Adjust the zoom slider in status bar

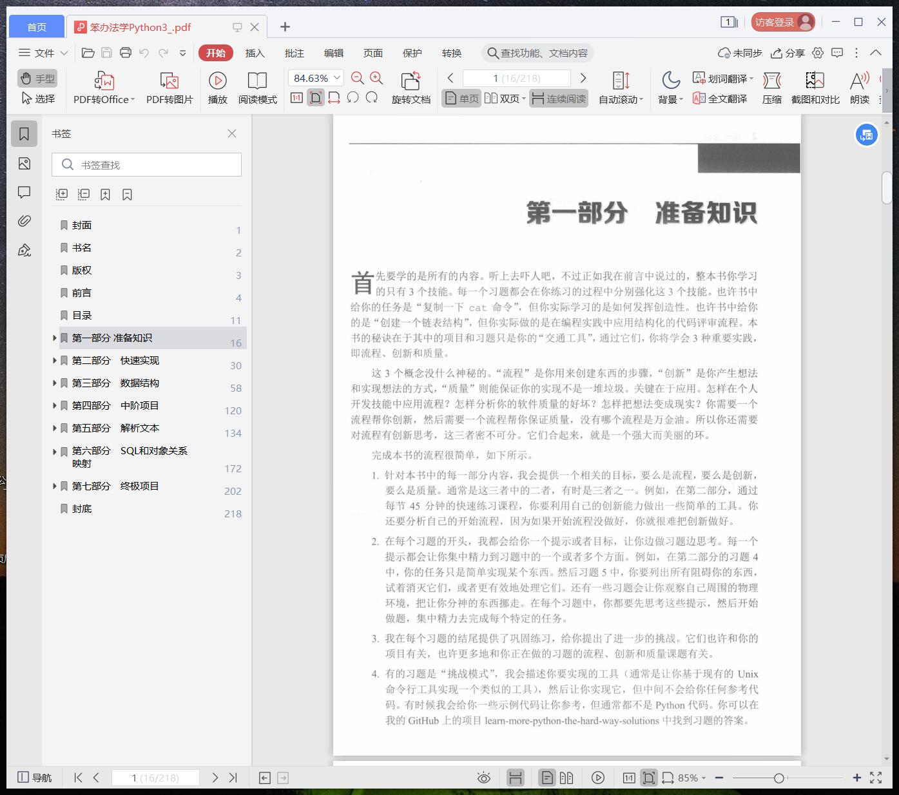tap(778, 778)
